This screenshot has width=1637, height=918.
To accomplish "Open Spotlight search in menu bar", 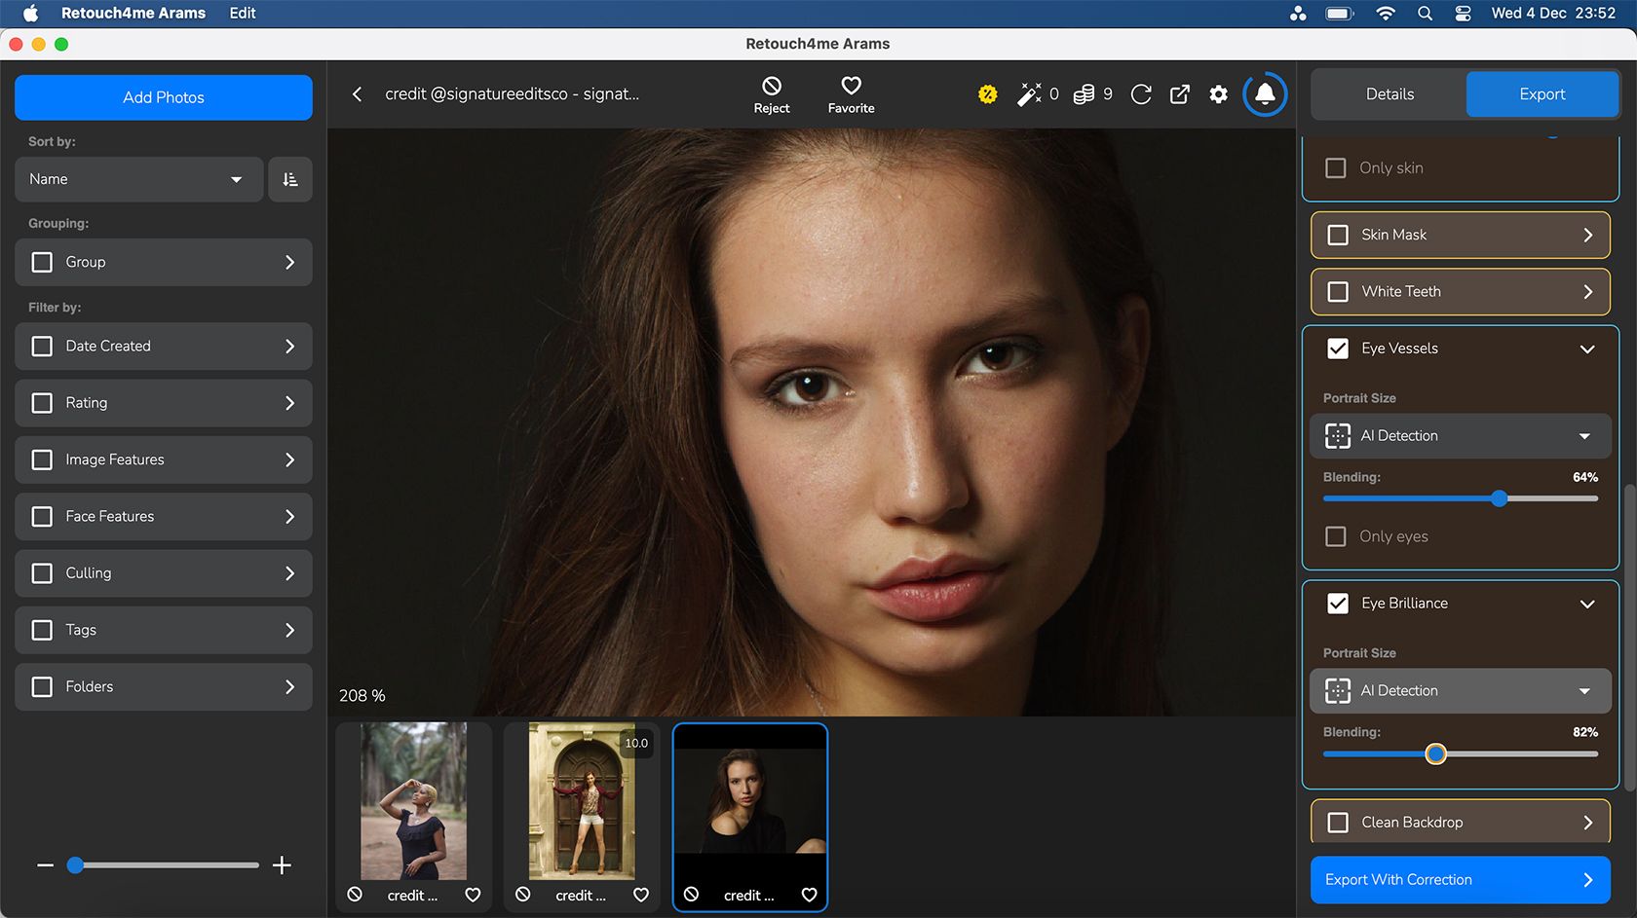I will coord(1425,14).
